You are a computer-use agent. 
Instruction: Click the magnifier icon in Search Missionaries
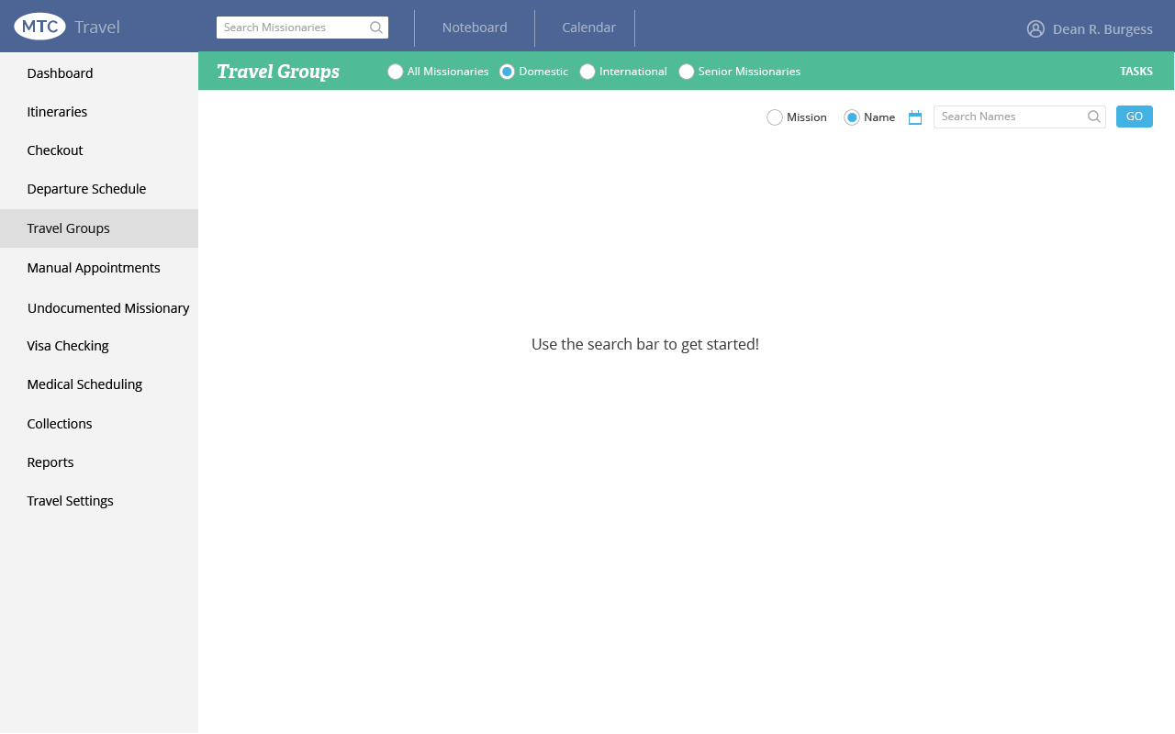point(376,28)
